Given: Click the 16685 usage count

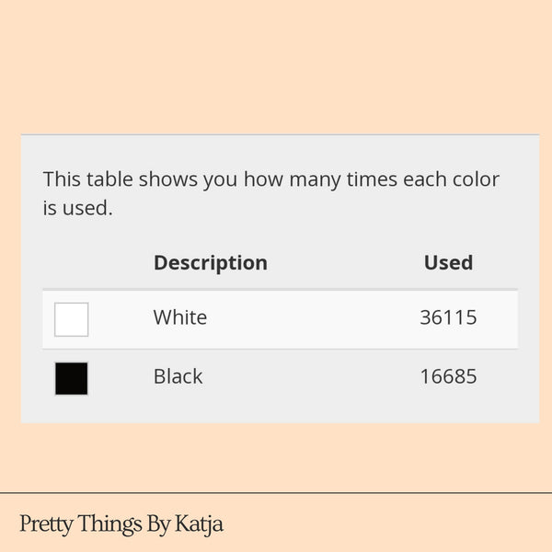Looking at the screenshot, I should 448,377.
